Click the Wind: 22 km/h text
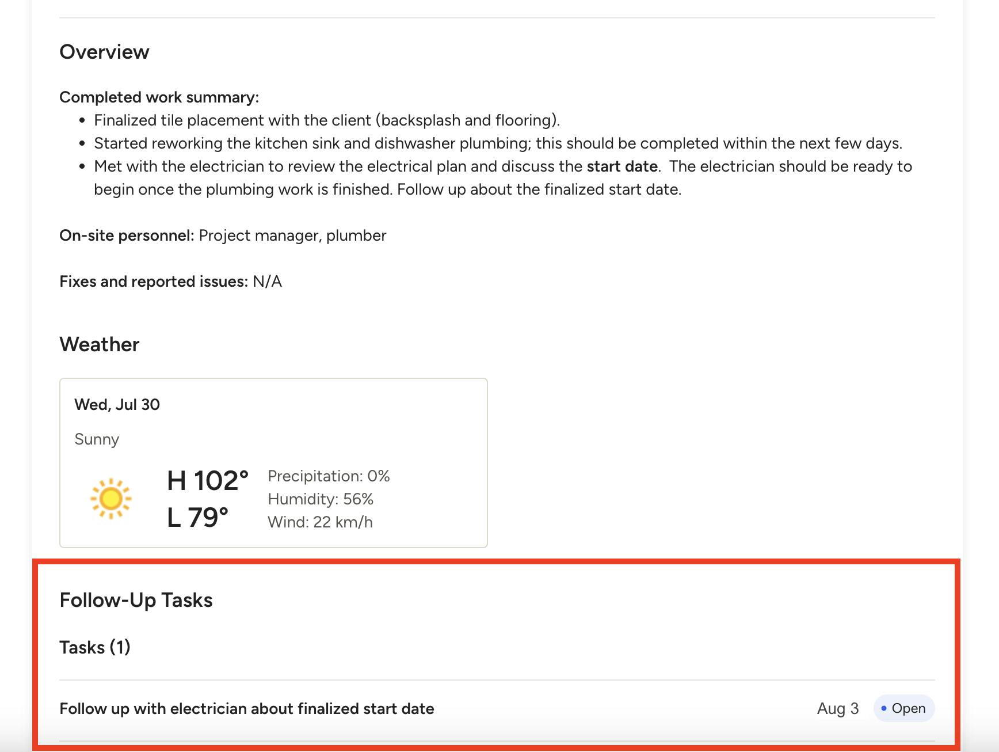 pyautogui.click(x=320, y=522)
